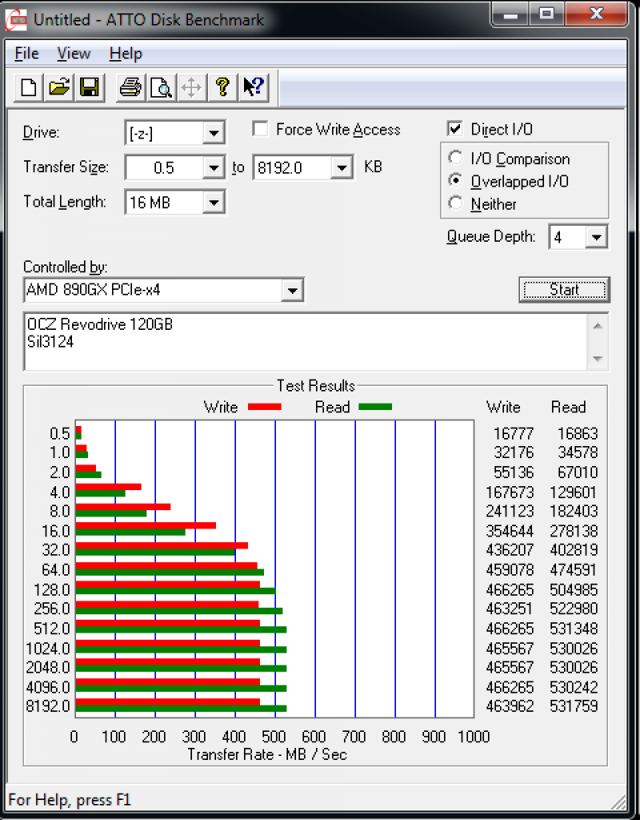Click the description box scroll down arrow
640x820 pixels.
(x=598, y=359)
